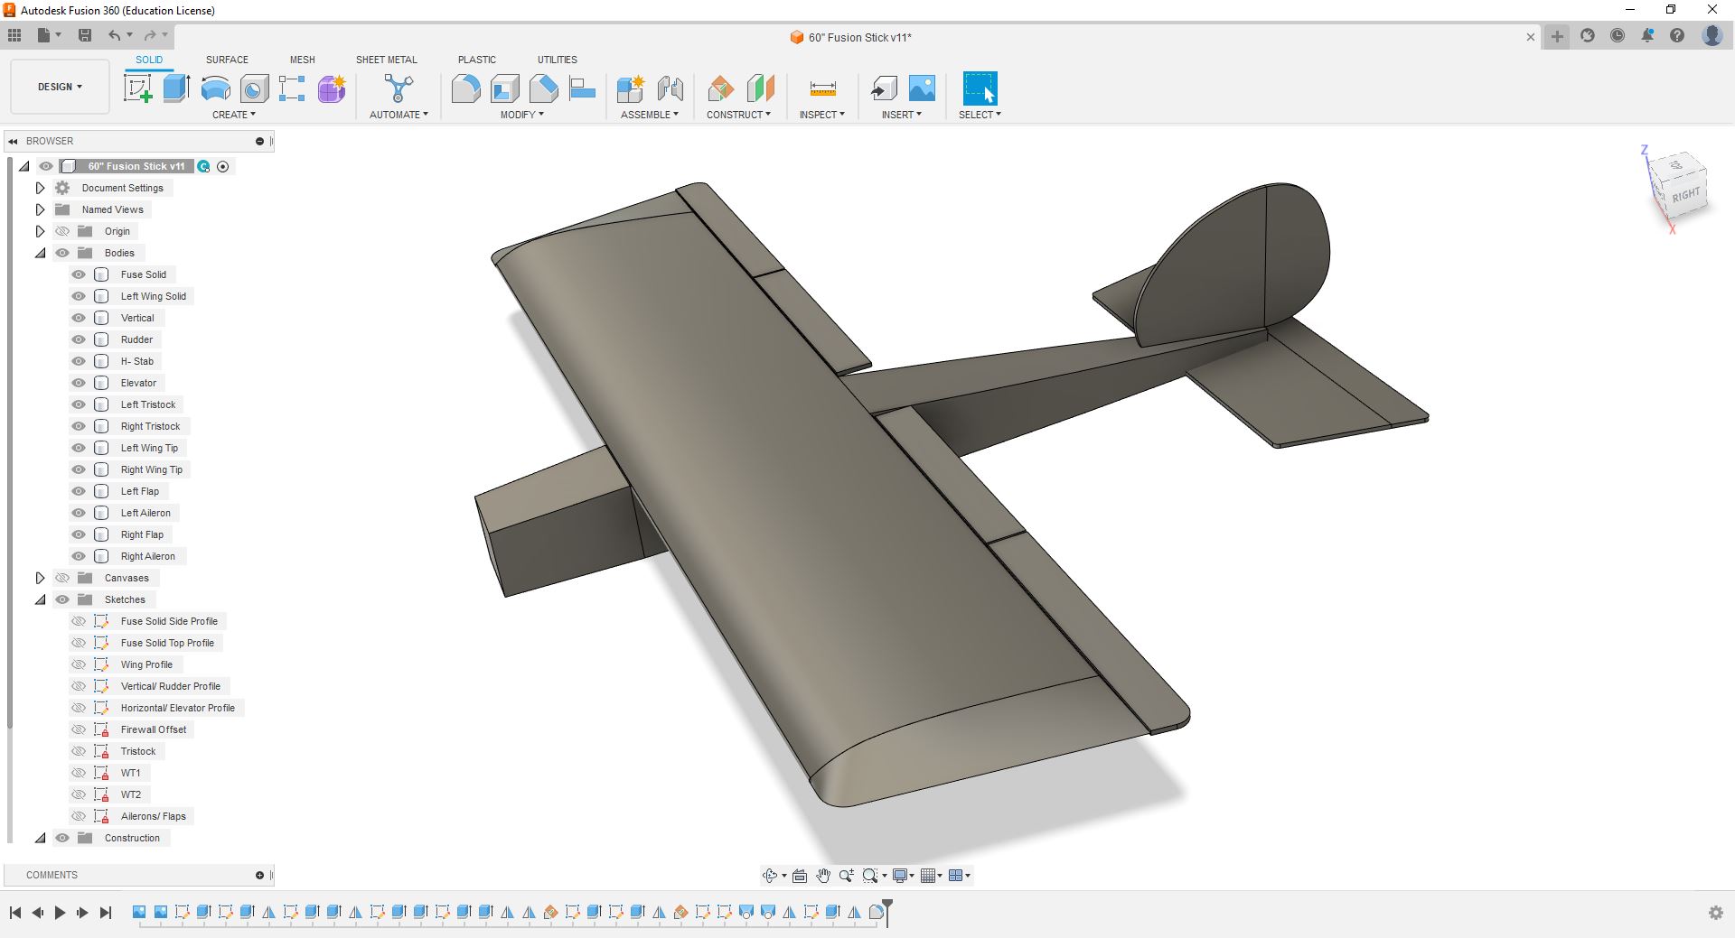
Task: Open the DESIGN workspace dropdown
Action: click(x=60, y=87)
